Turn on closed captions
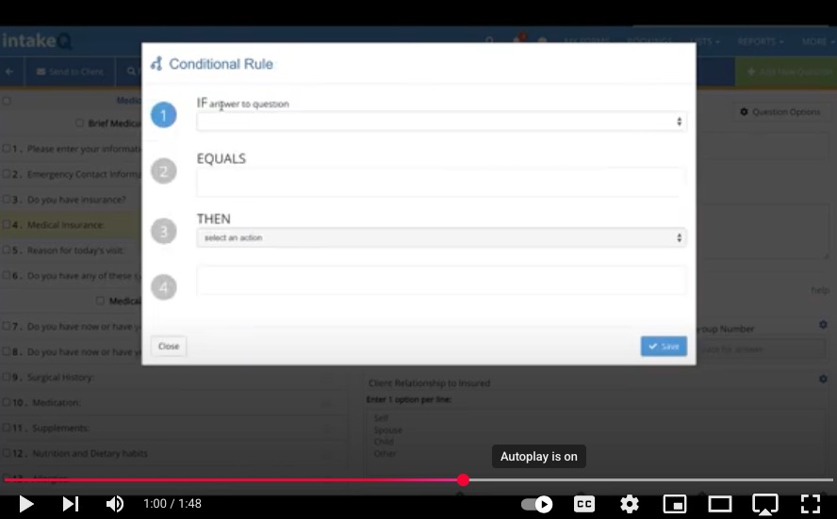 [584, 504]
